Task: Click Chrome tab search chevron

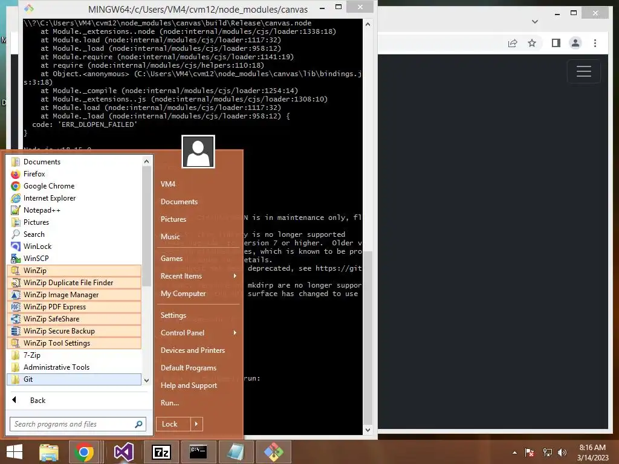Action: pos(535,22)
